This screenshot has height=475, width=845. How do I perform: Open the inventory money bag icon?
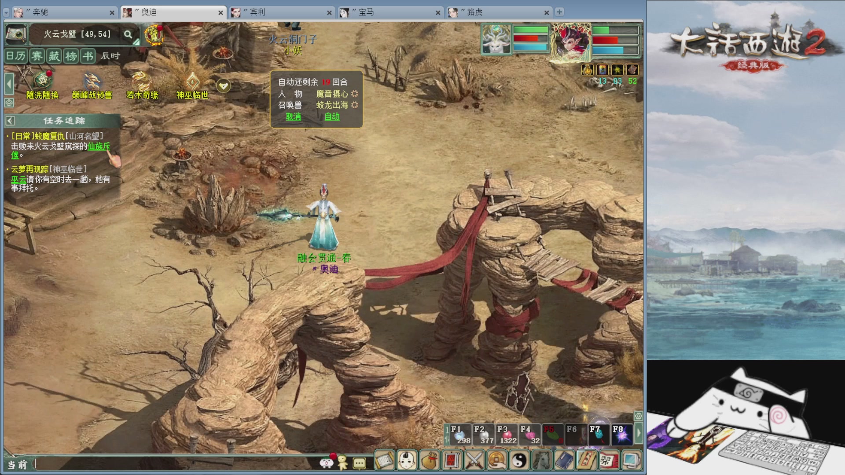[430, 460]
